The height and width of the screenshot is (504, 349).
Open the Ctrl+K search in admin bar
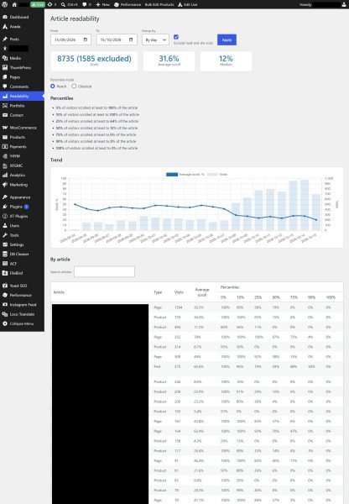click(x=70, y=4)
